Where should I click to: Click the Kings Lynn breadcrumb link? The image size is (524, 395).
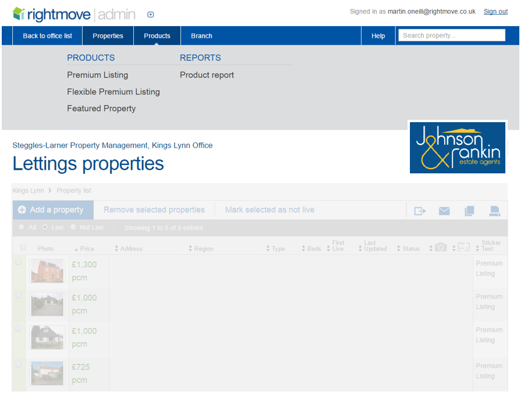coord(28,190)
